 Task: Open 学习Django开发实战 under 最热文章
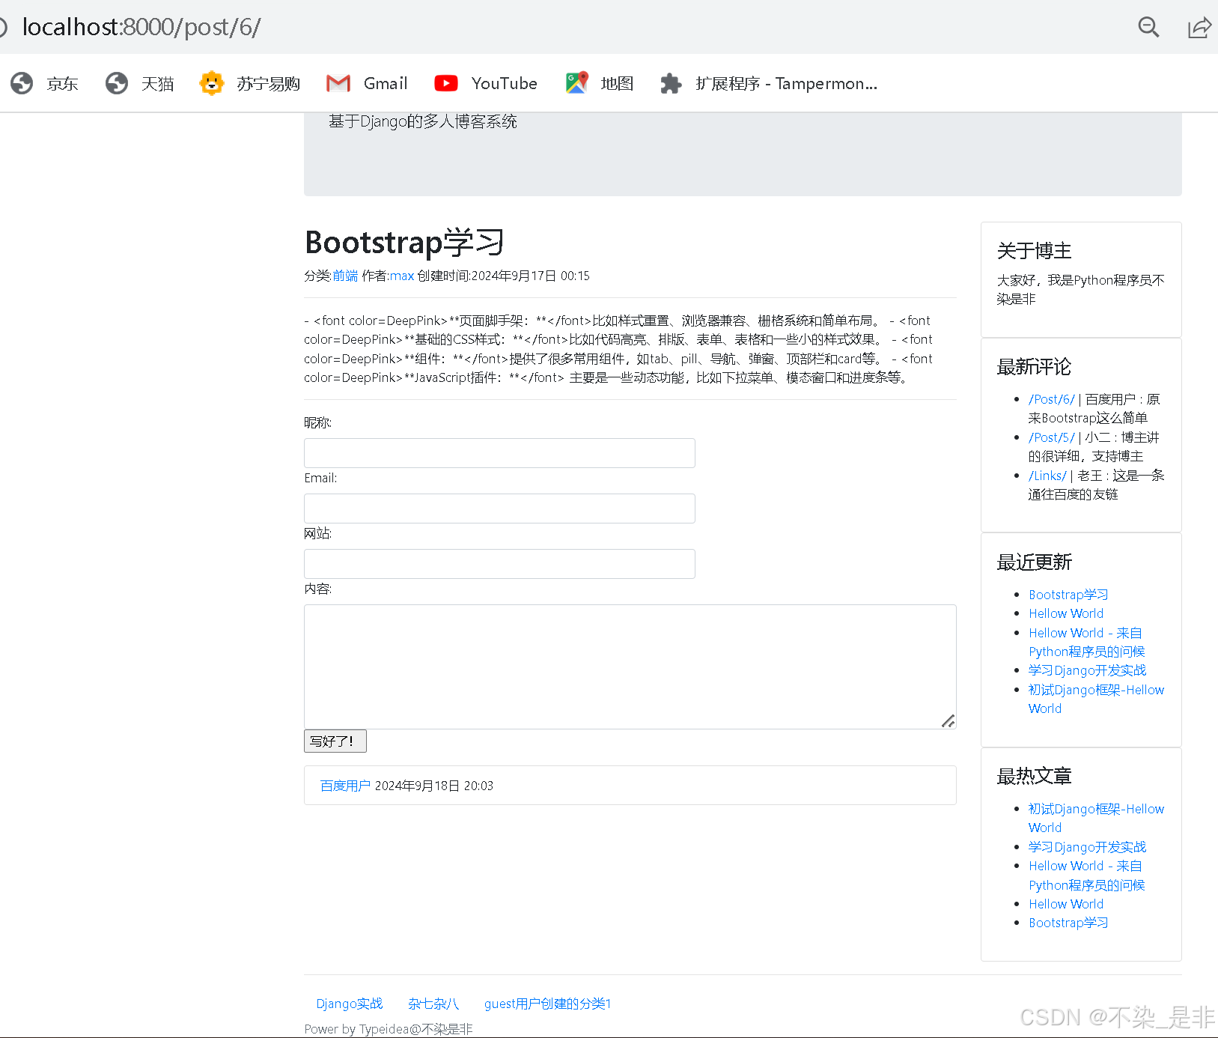click(x=1087, y=847)
